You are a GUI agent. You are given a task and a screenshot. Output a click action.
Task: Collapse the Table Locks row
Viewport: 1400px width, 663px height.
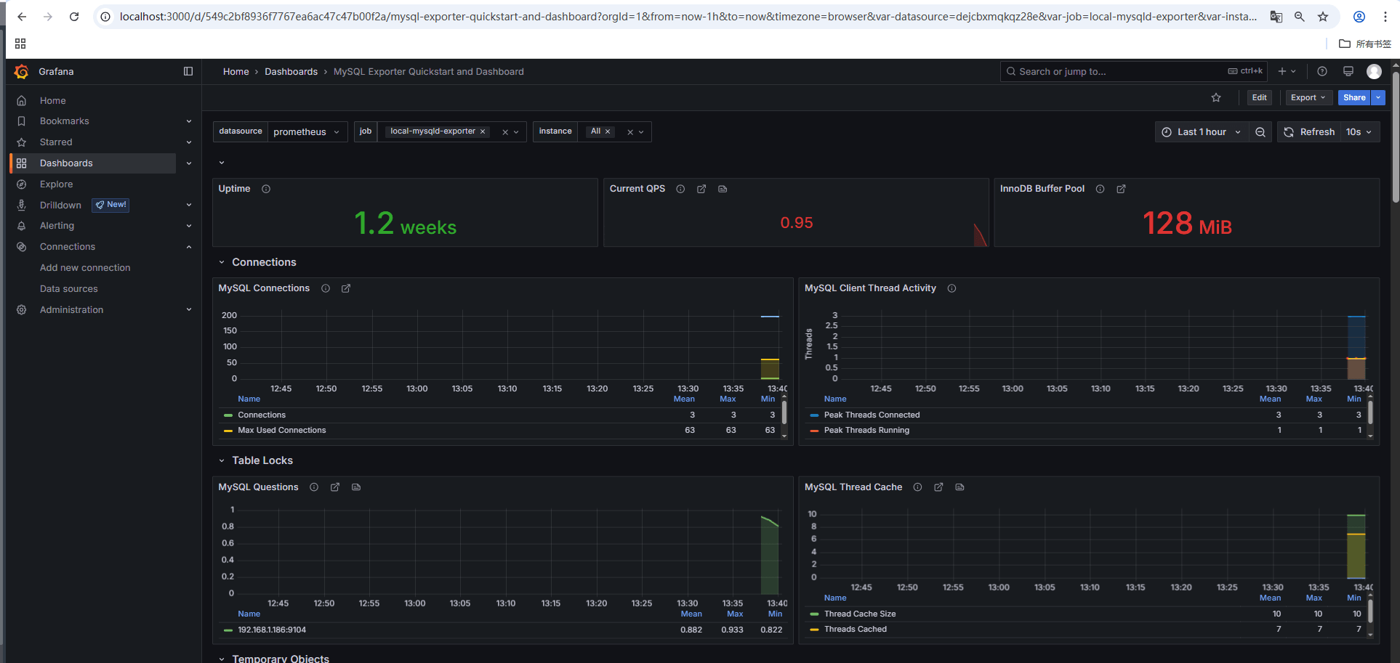pos(222,460)
